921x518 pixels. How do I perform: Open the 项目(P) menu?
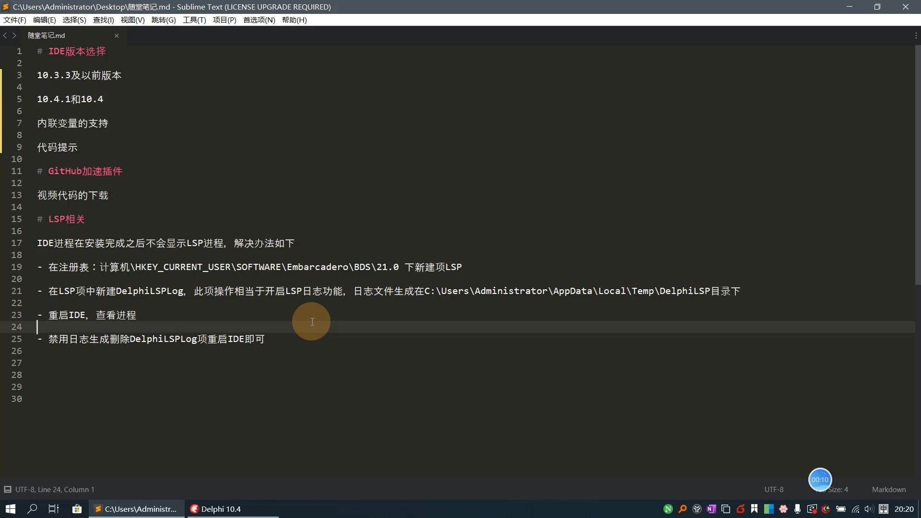pos(224,20)
